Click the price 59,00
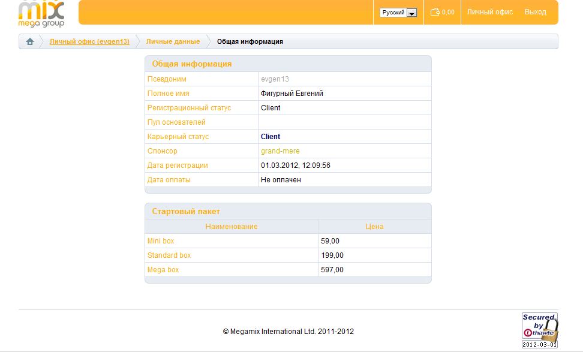The image size is (583, 352). click(330, 241)
